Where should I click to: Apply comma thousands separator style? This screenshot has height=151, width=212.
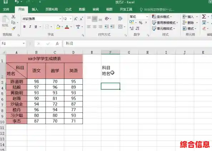click(146, 22)
